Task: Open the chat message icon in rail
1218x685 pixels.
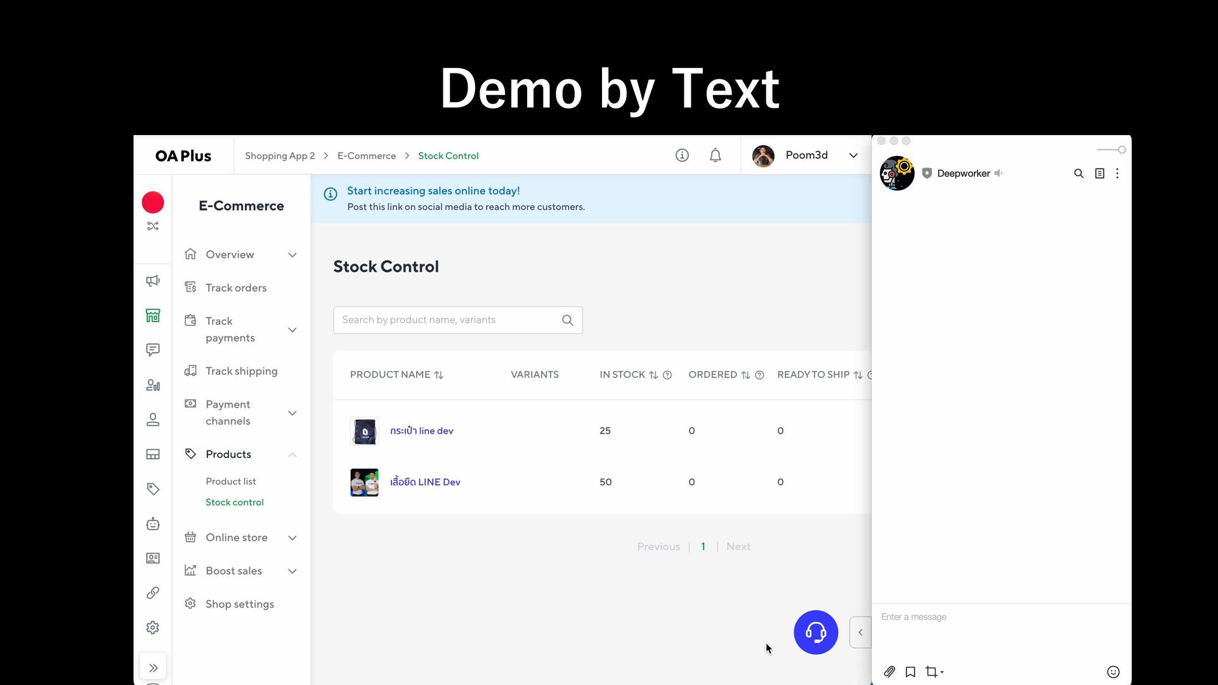Action: tap(153, 350)
